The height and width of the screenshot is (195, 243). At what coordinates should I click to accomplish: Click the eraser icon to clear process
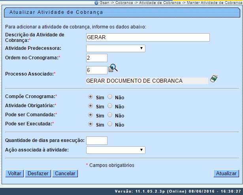click(x=214, y=78)
